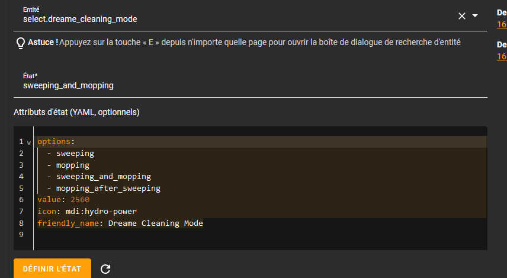Click line number 9 in the gutter
The height and width of the screenshot is (278, 507).
pos(21,235)
